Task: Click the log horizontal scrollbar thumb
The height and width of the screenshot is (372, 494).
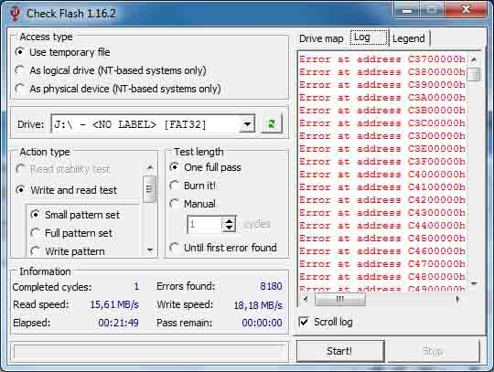Action: [x=340, y=299]
